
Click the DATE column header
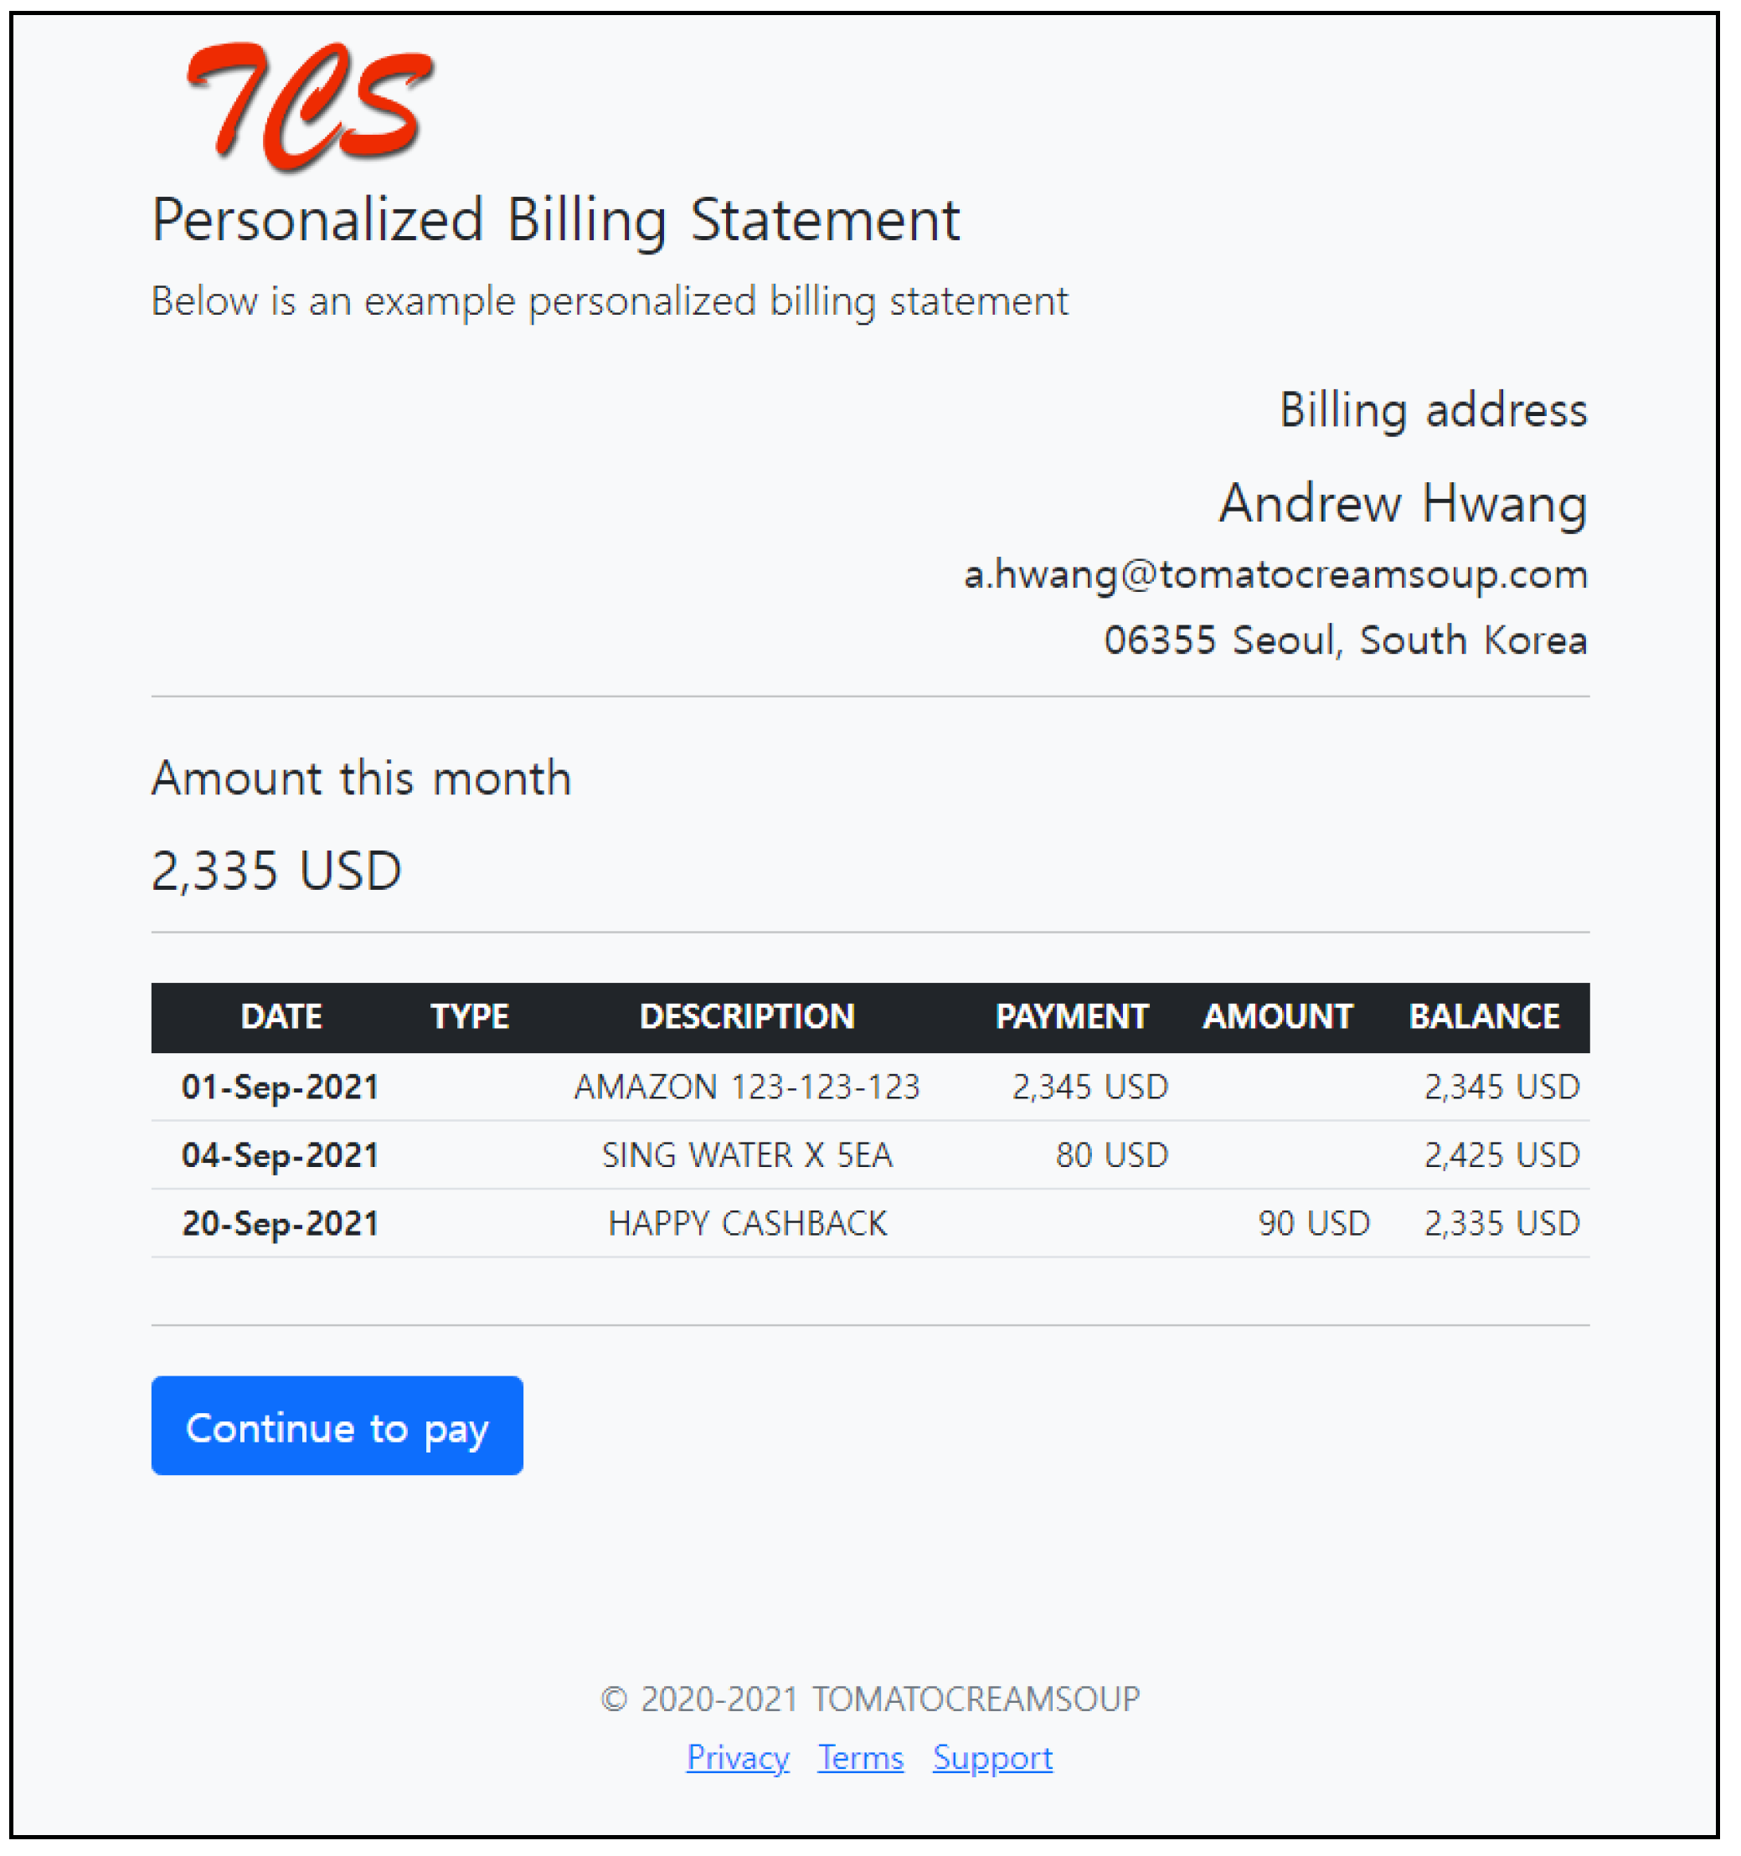point(281,1016)
